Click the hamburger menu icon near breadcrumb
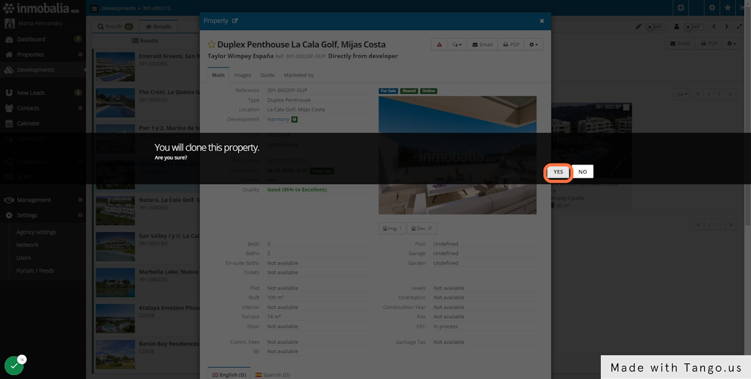The height and width of the screenshot is (379, 751). click(95, 9)
